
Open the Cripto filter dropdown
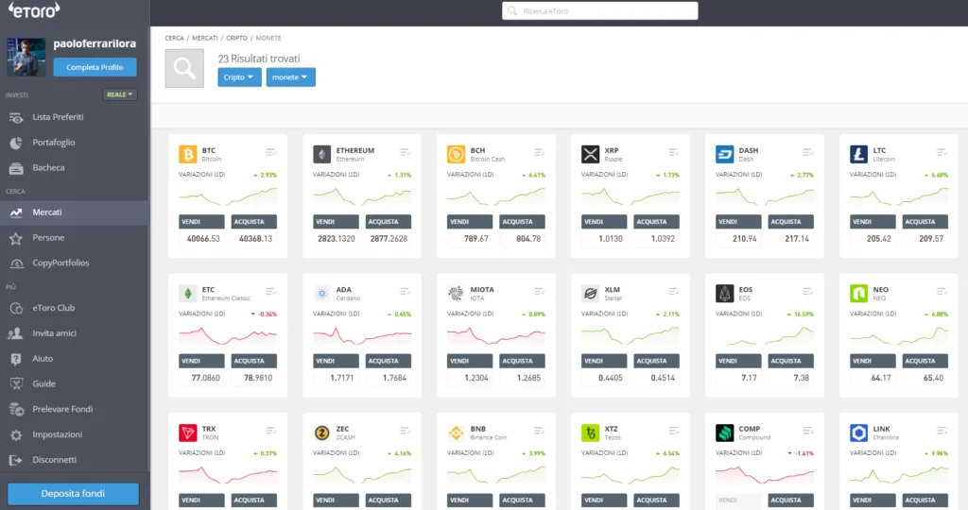coord(239,77)
